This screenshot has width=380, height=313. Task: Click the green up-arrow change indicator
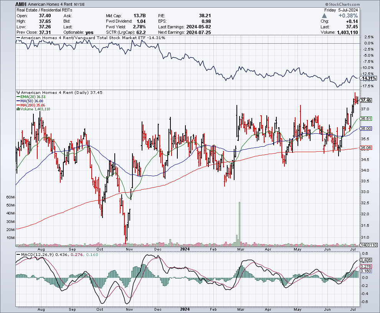(x=324, y=16)
